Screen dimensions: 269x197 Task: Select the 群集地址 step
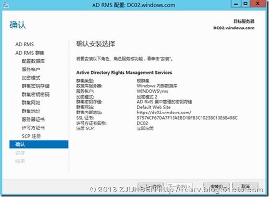31,111
